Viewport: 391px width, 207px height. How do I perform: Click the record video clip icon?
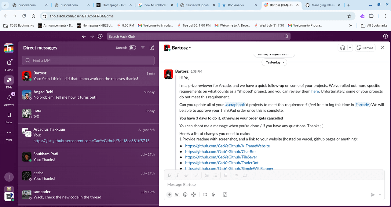[205, 194]
